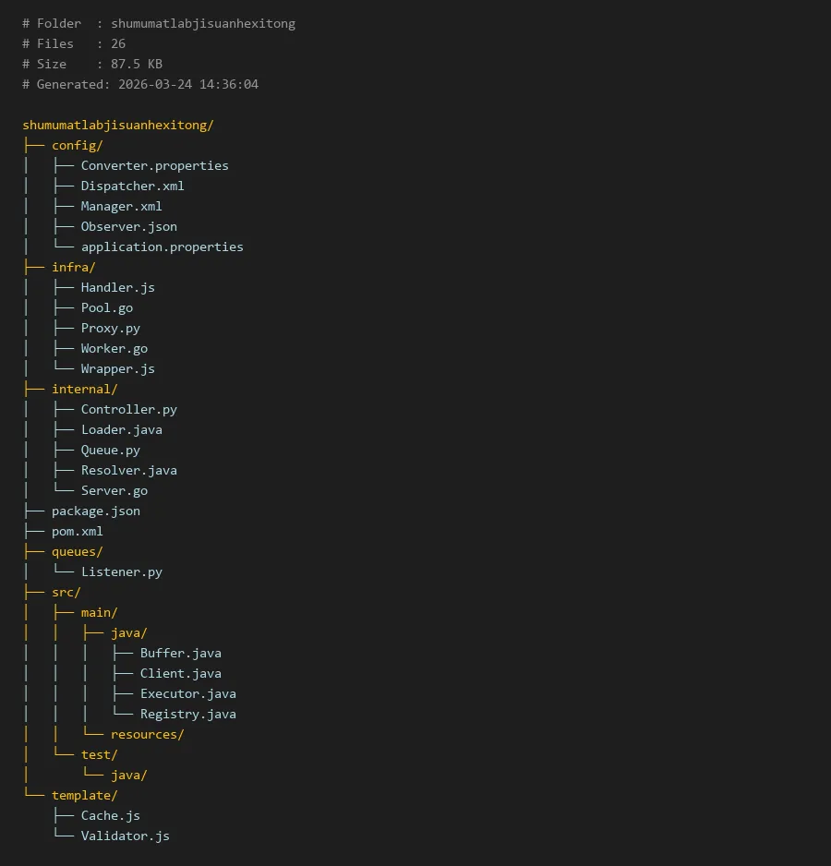Collapse the internal/ folder

(x=84, y=389)
